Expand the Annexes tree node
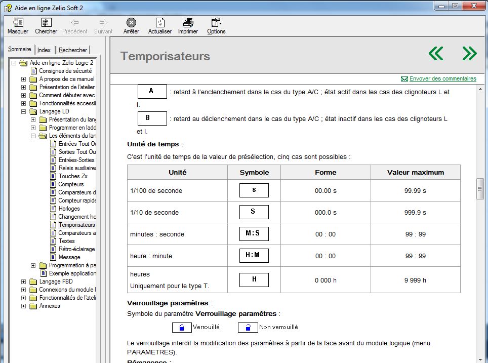 24,306
